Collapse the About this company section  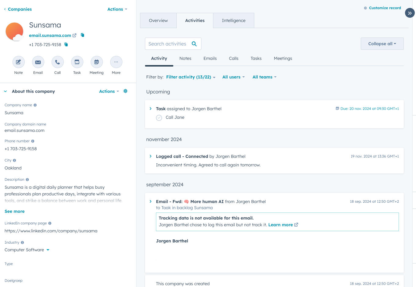coord(5,91)
